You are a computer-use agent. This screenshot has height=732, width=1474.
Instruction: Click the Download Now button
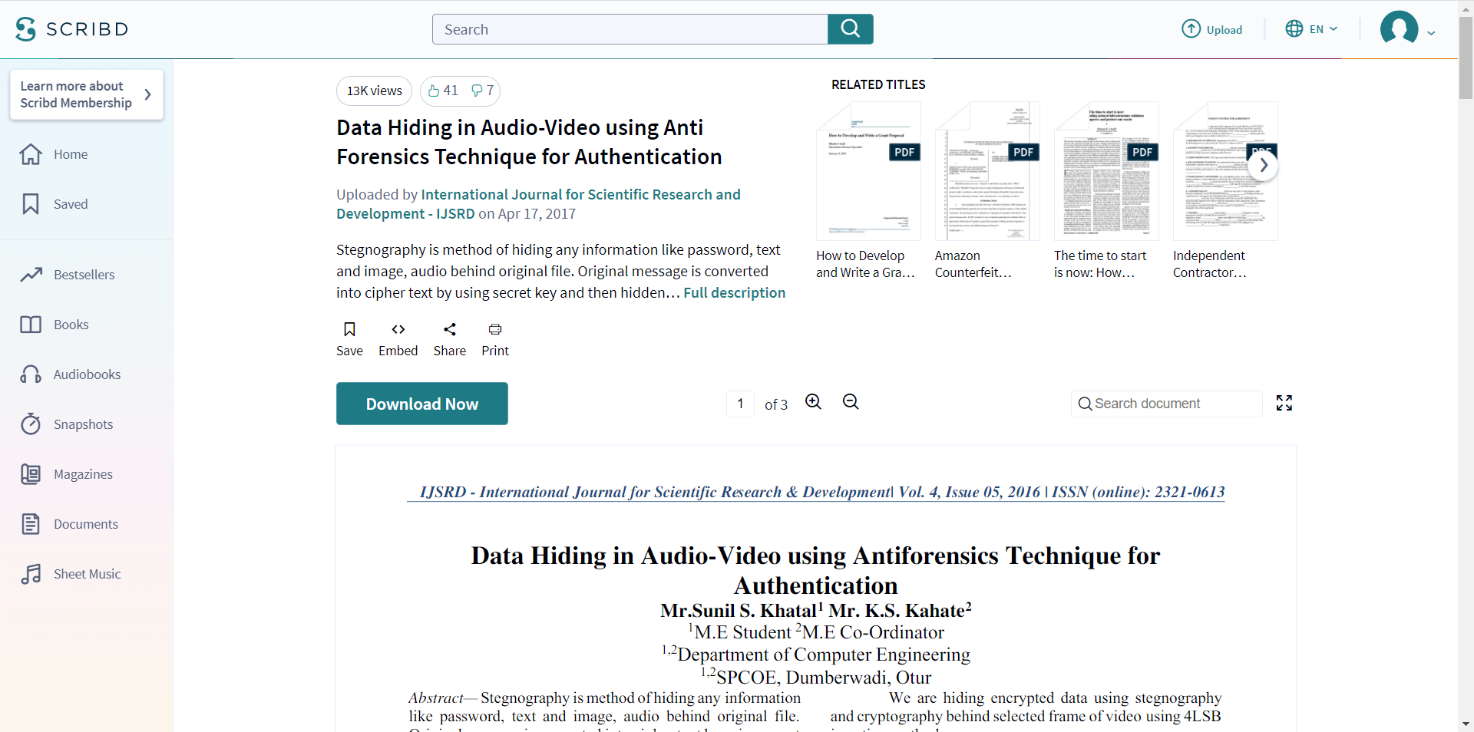pos(422,404)
